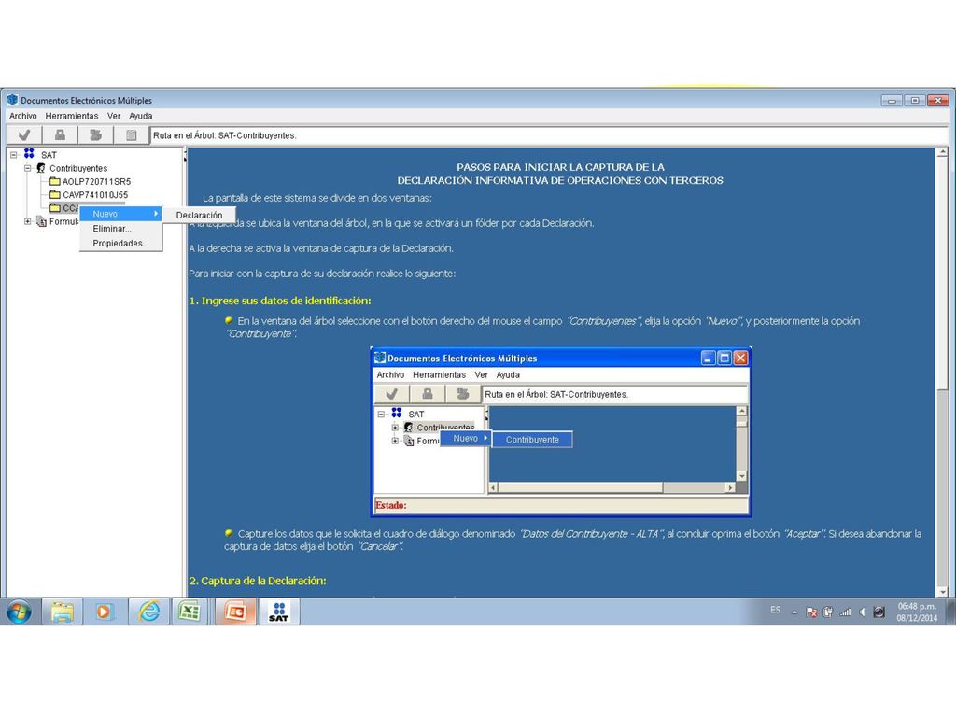This screenshot has width=956, height=717.
Task: Click the Ruta en el Árbol path field
Action: (x=549, y=135)
